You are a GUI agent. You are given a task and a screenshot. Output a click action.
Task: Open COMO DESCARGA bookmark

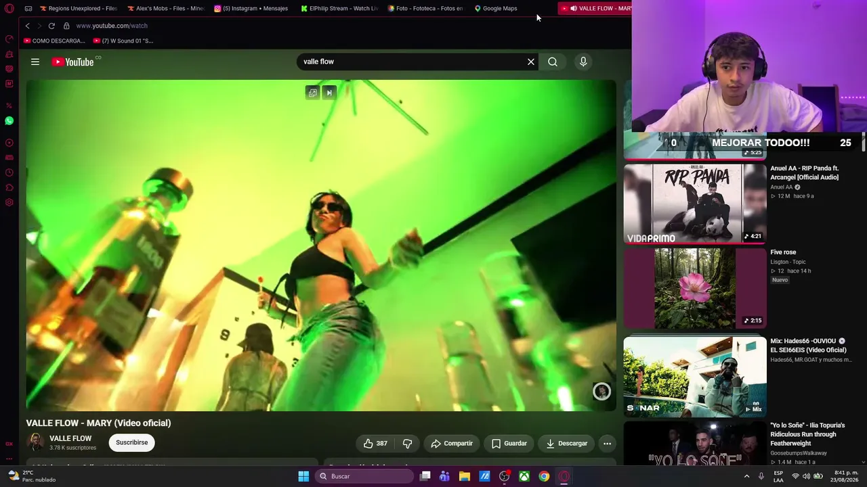click(54, 41)
